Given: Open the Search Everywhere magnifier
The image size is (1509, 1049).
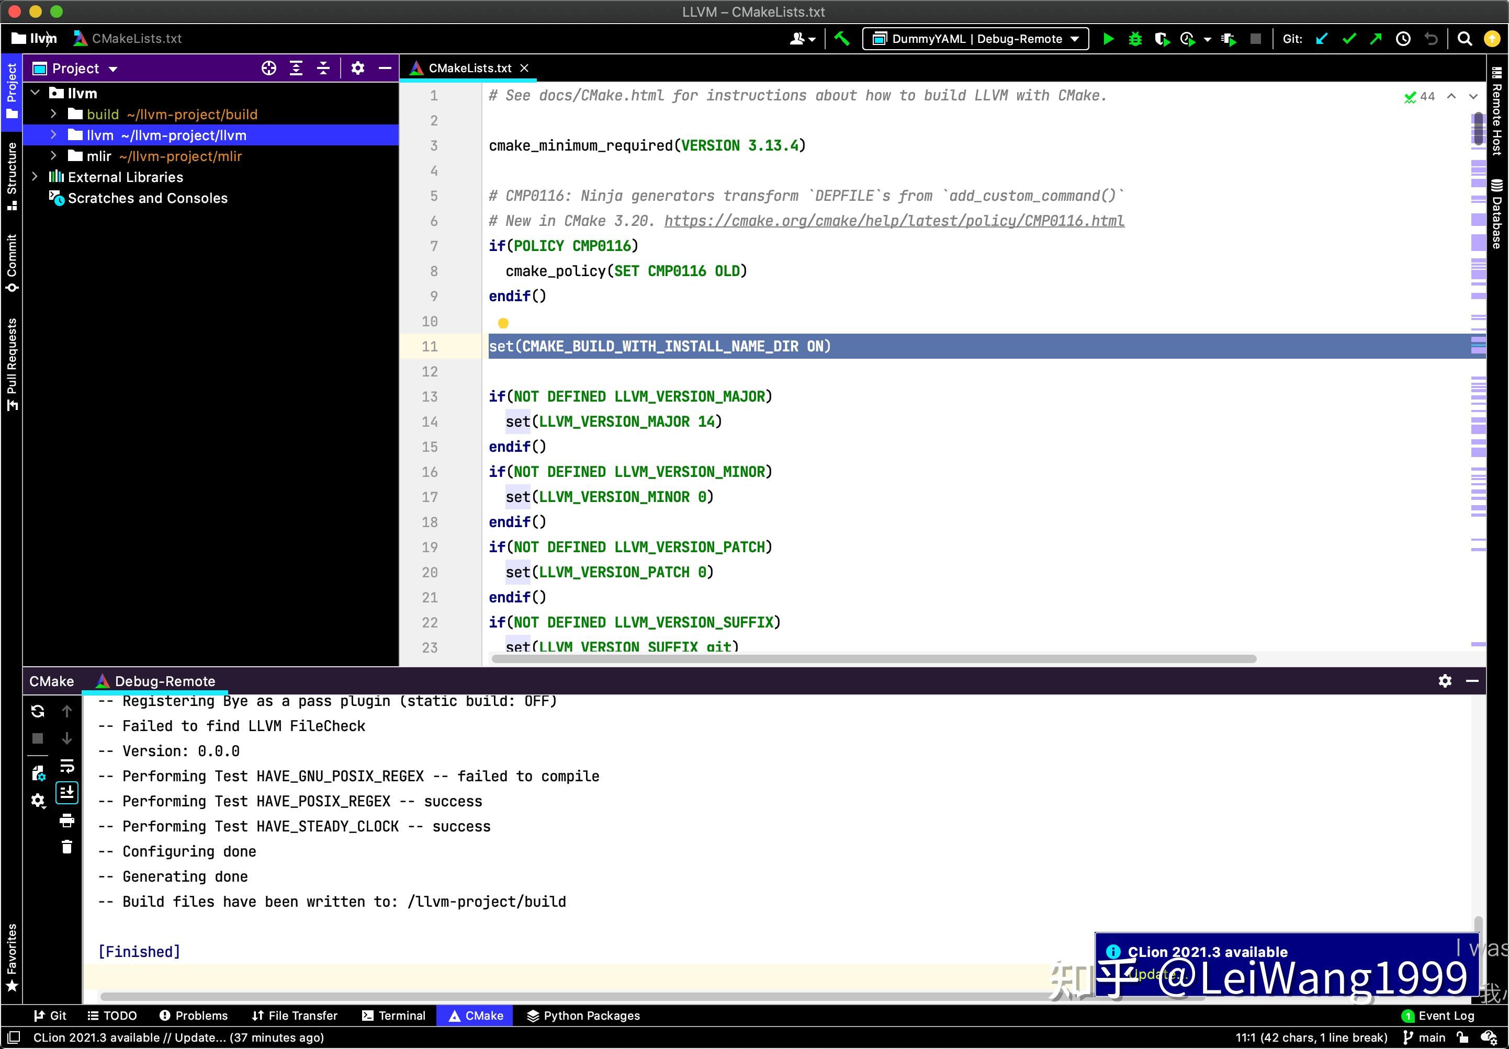Looking at the screenshot, I should point(1465,39).
